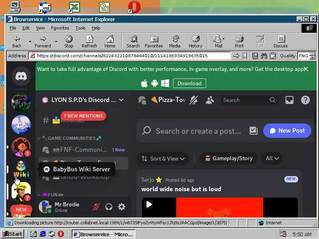Open the white creature server icon
Image resolution: width=319 pixels, height=239 pixels.
21,124
